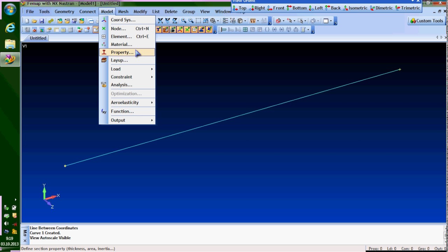The image size is (448, 252).
Task: Choose Material... in the Model menu
Action: tap(127, 44)
